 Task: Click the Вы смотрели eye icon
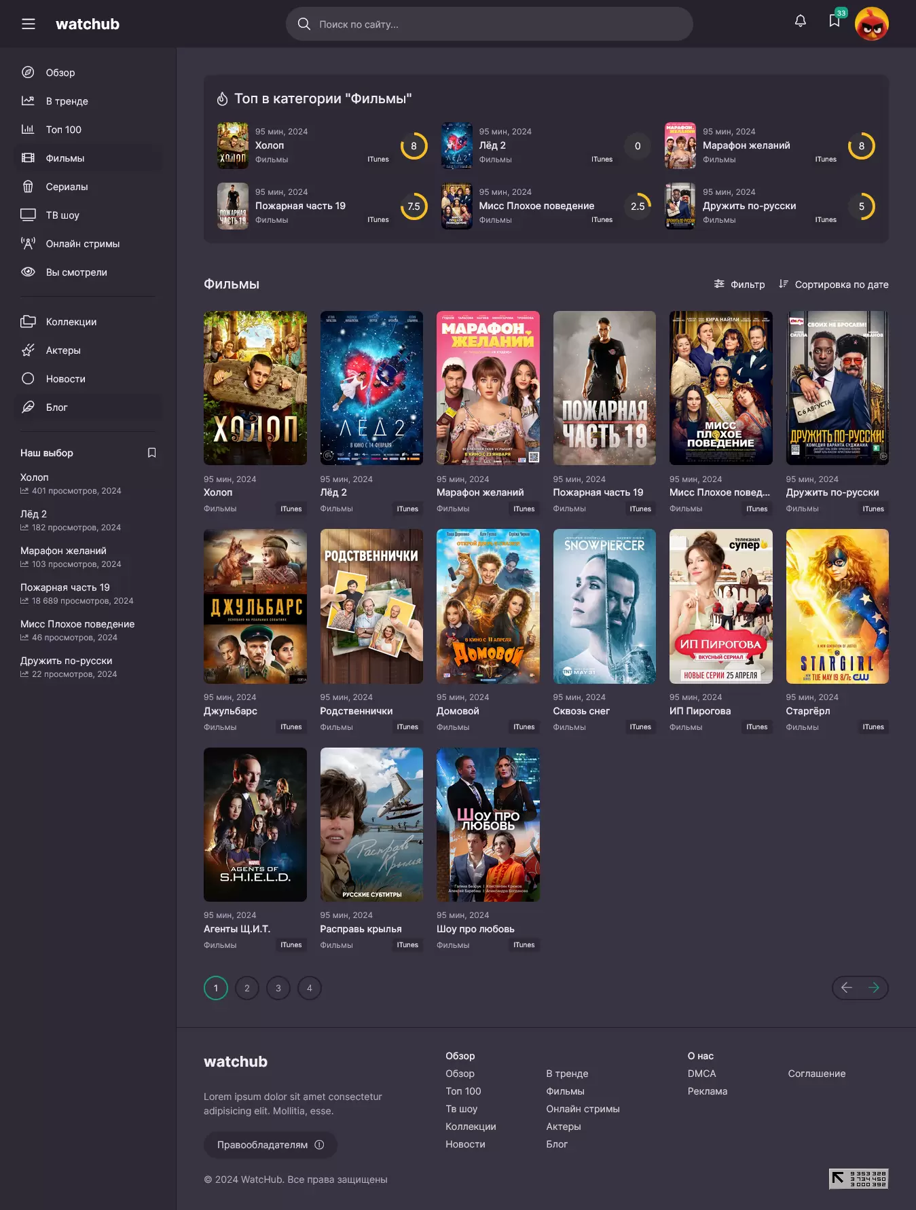tap(28, 272)
